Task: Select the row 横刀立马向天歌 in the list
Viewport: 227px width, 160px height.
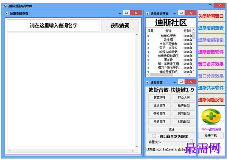Action: click(x=169, y=68)
